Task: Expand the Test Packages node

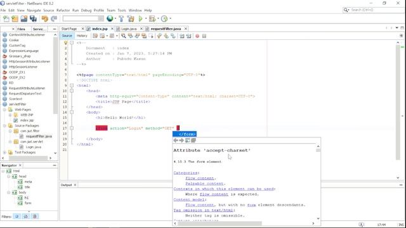Action: coord(4,152)
